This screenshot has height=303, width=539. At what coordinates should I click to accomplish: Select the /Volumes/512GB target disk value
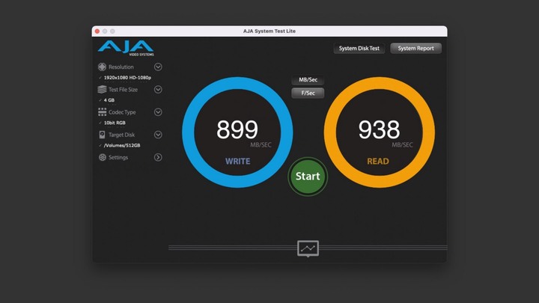[122, 146]
